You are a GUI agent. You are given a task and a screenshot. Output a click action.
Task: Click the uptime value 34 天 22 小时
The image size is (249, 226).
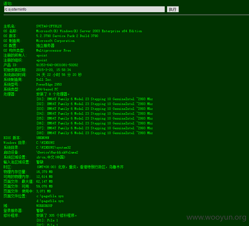coord(59,75)
